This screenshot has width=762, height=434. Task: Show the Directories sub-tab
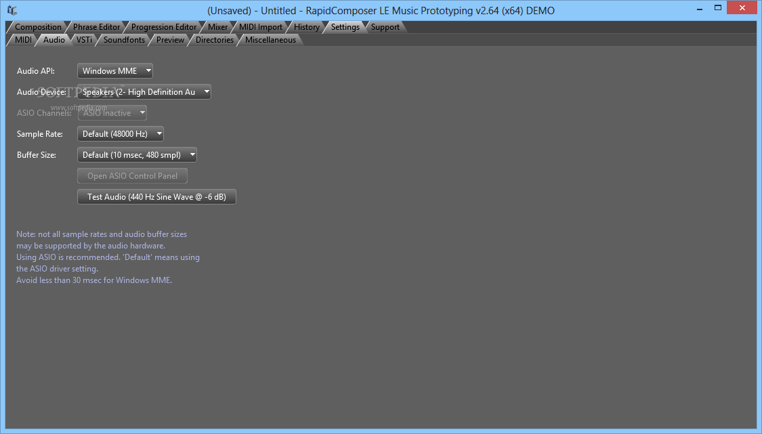pos(214,40)
